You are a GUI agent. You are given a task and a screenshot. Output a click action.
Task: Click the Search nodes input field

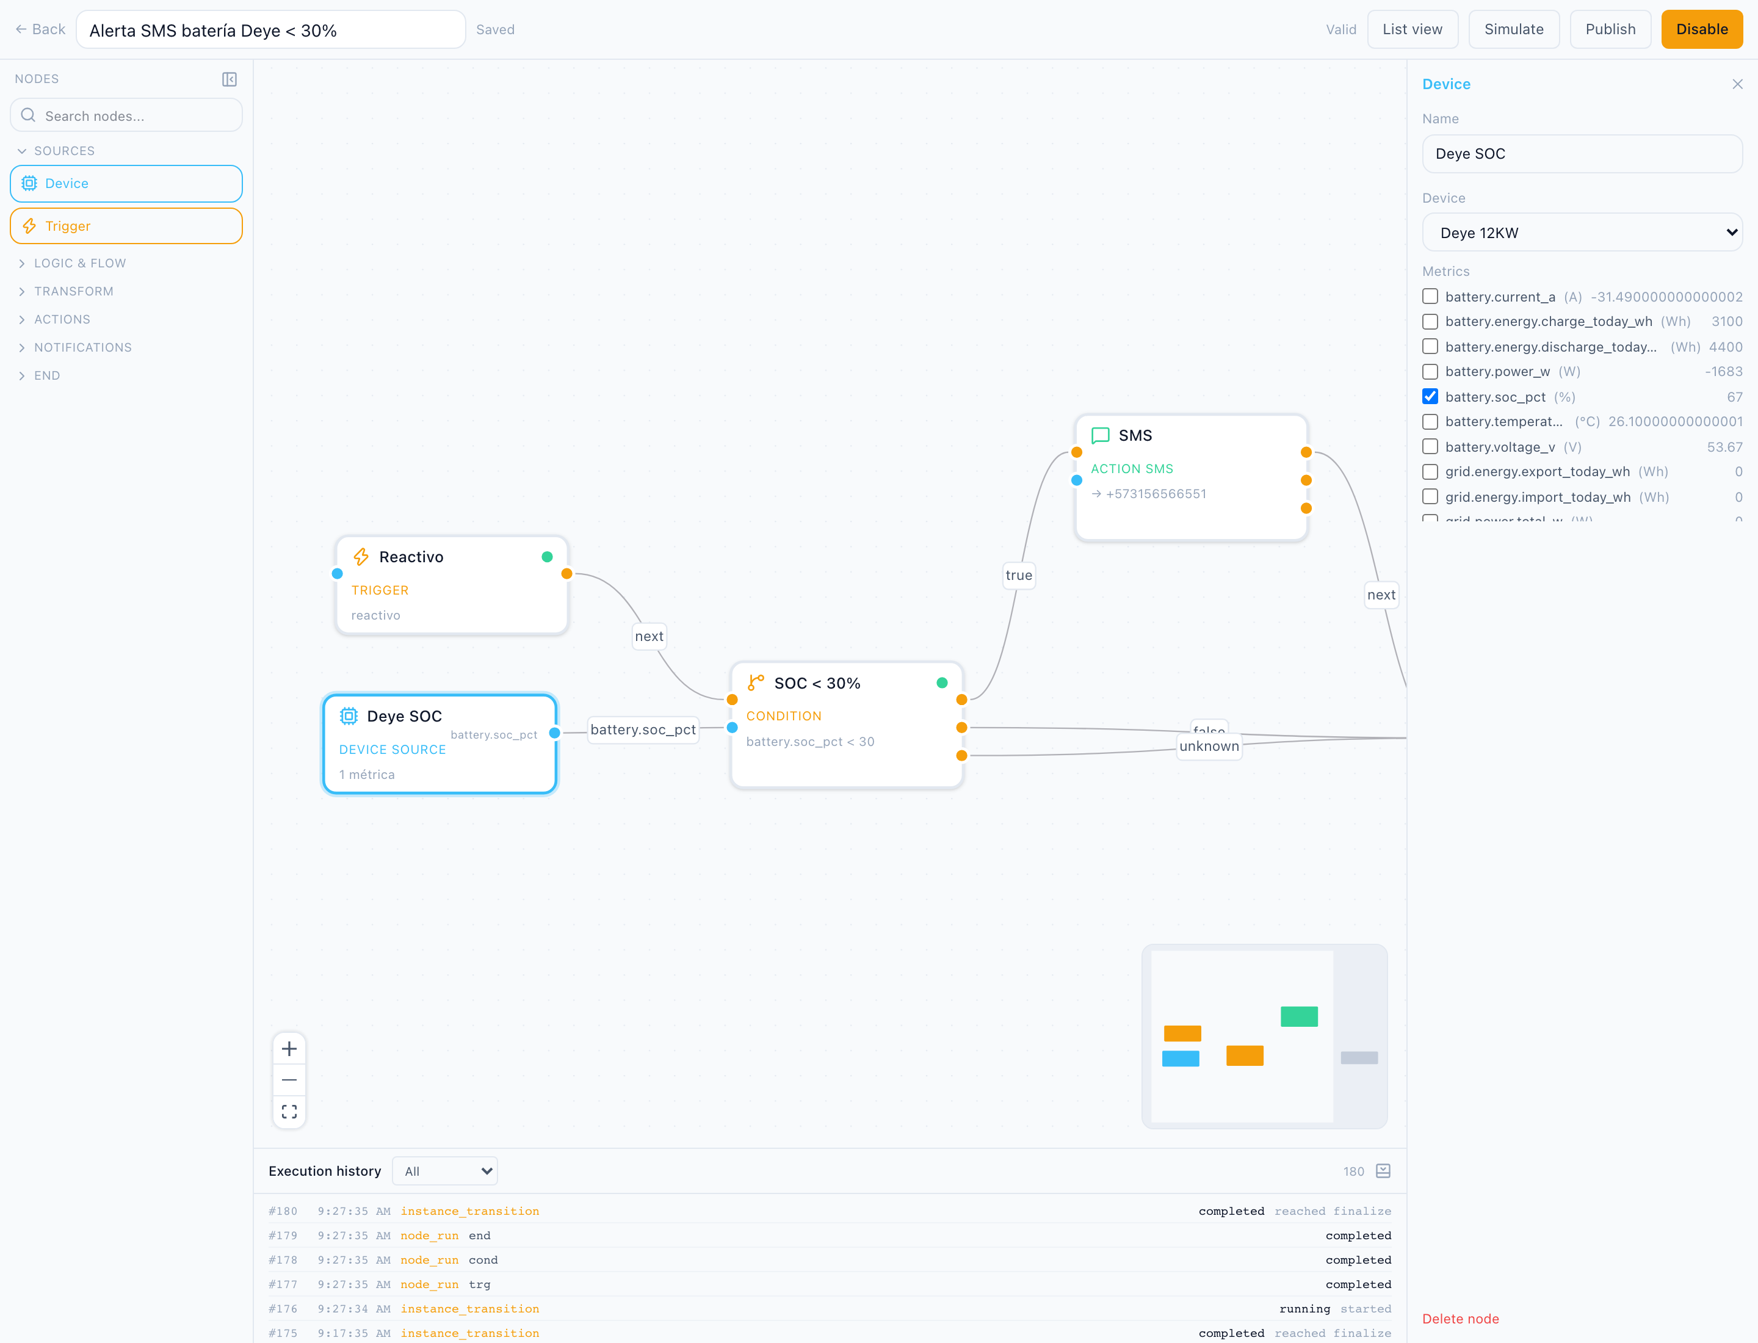126,115
